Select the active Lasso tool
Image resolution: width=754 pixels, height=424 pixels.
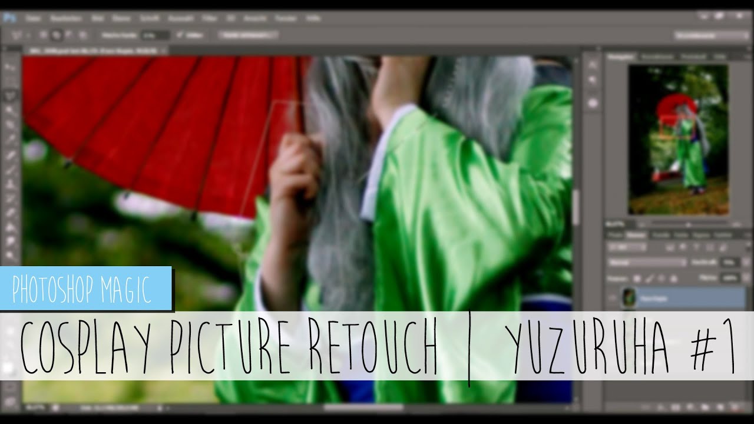coord(11,94)
